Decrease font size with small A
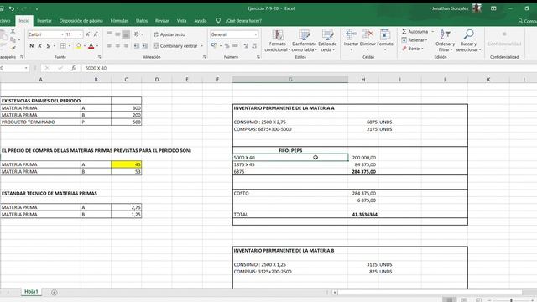 point(96,34)
